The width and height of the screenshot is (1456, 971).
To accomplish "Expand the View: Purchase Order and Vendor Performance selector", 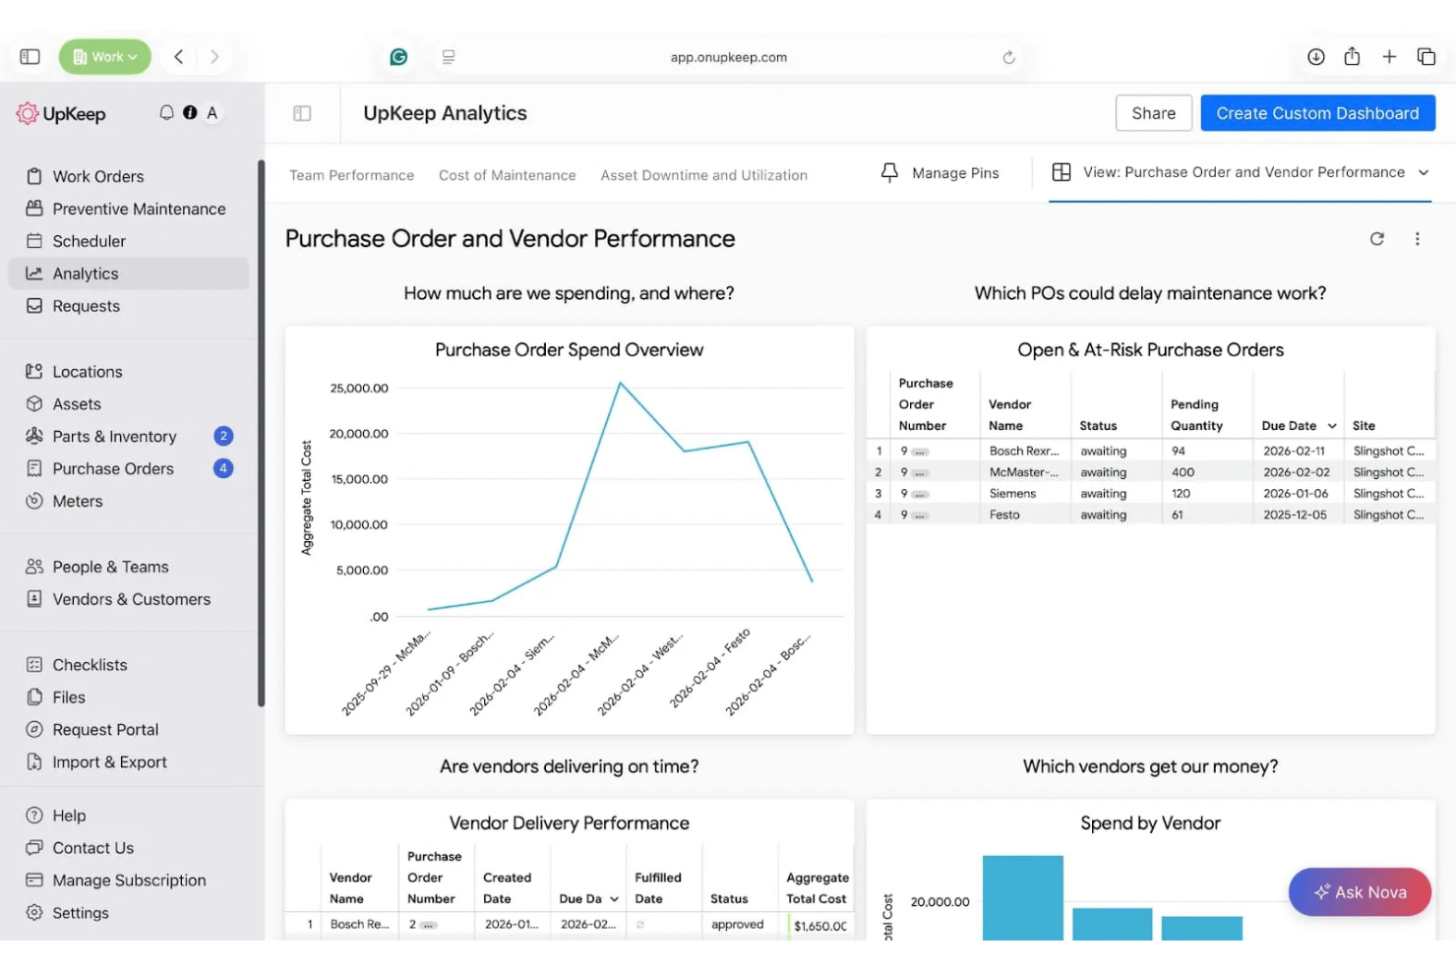I will pos(1241,172).
